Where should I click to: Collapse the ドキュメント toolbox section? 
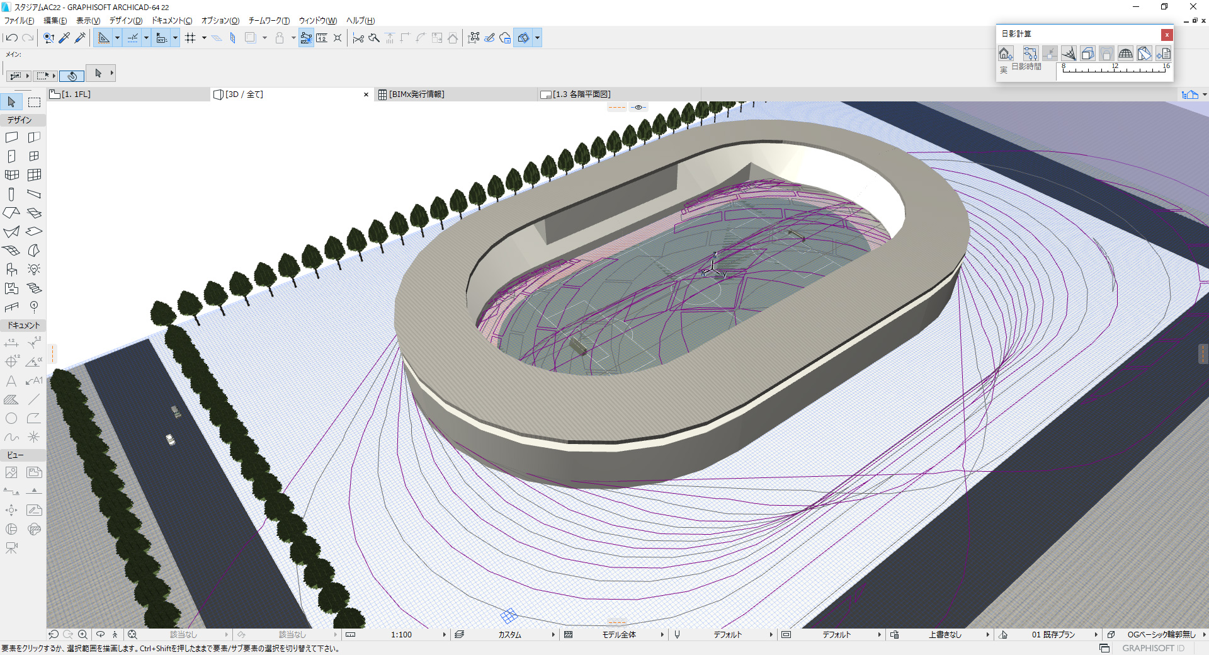point(23,326)
